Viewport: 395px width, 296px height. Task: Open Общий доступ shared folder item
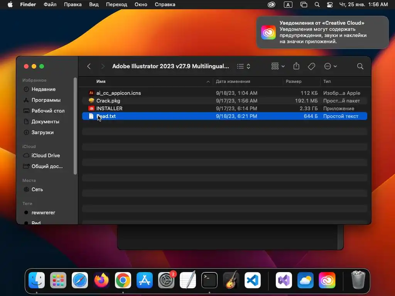pos(47,166)
